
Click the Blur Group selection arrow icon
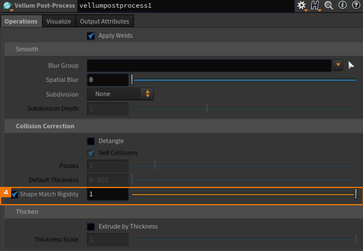tap(351, 65)
